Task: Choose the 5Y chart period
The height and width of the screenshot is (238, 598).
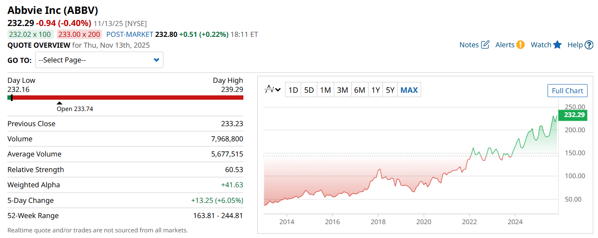Action: pyautogui.click(x=390, y=90)
